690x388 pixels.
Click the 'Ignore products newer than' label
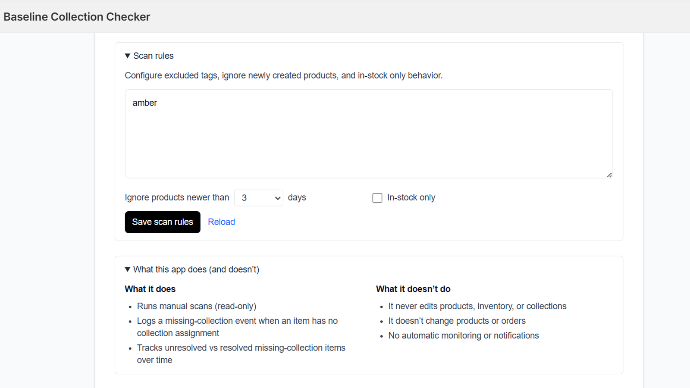point(177,197)
